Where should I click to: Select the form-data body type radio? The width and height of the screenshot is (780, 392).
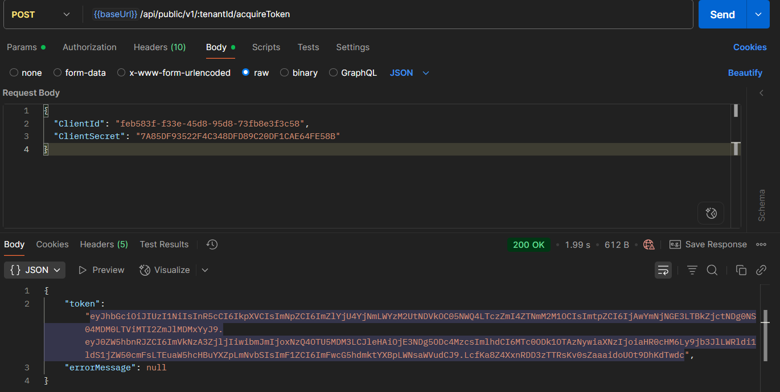pos(58,73)
